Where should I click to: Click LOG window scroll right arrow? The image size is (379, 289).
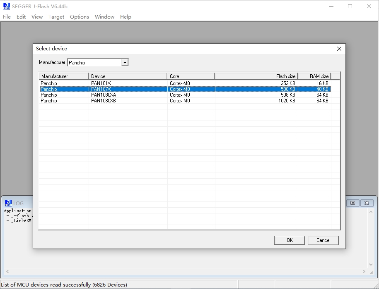[364, 271]
